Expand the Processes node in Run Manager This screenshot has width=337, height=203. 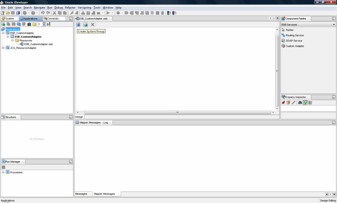(x=3, y=172)
